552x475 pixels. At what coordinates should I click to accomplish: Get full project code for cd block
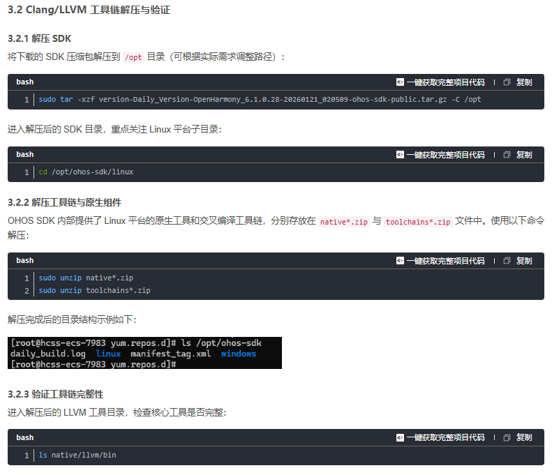[445, 154]
